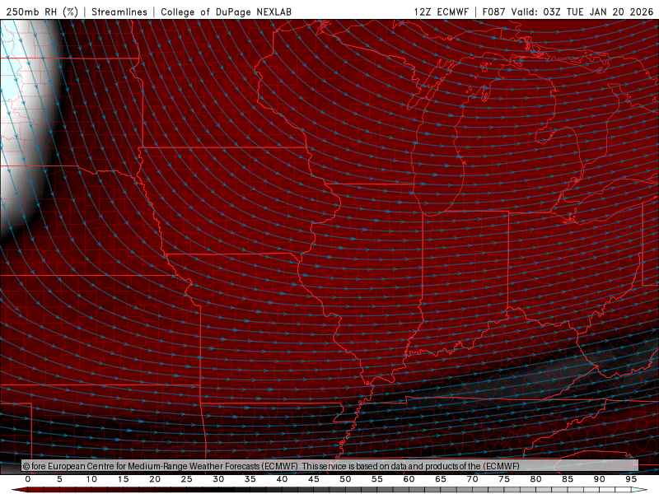Click the '12Z ECMWF' model run label
Image resolution: width=659 pixels, height=494 pixels.
[x=441, y=12]
